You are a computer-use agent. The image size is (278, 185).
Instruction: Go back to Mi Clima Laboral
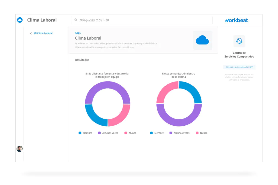(43, 33)
